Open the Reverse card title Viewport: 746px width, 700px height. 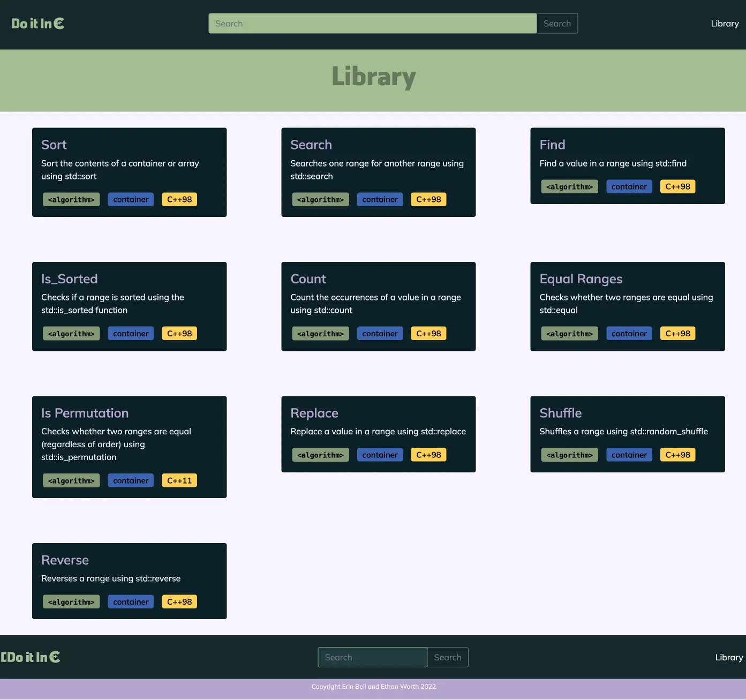[65, 560]
